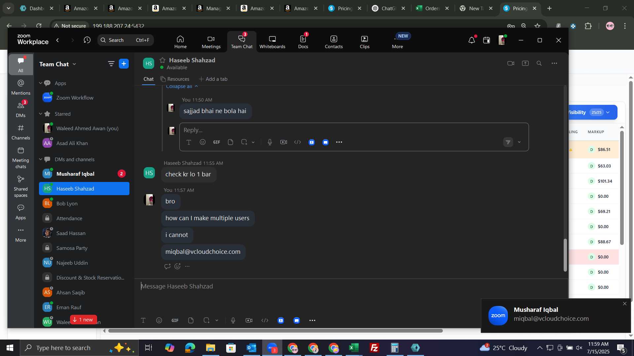The image size is (634, 356).
Task: Reply to the miqbal email message
Action: (x=167, y=266)
